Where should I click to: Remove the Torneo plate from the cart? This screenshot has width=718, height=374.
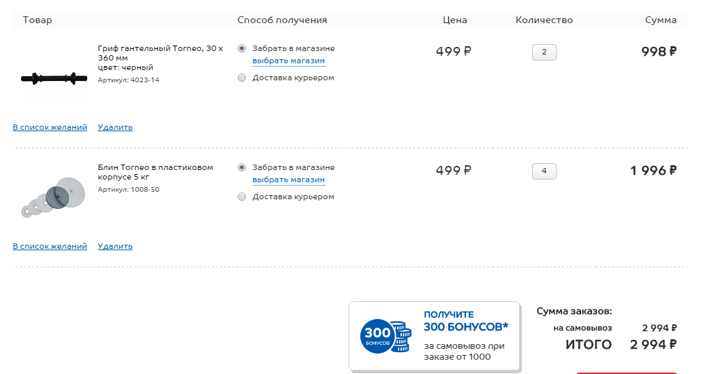115,246
